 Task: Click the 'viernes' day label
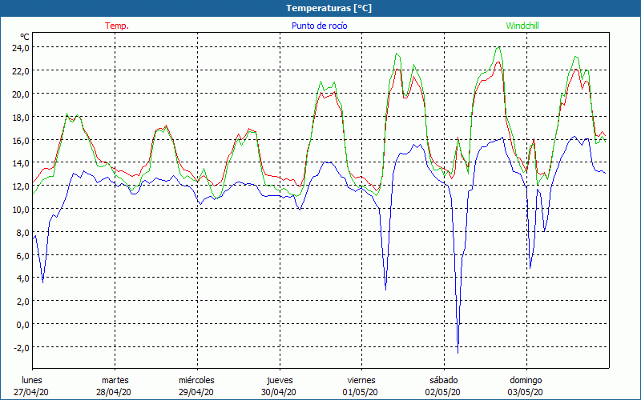point(361,380)
